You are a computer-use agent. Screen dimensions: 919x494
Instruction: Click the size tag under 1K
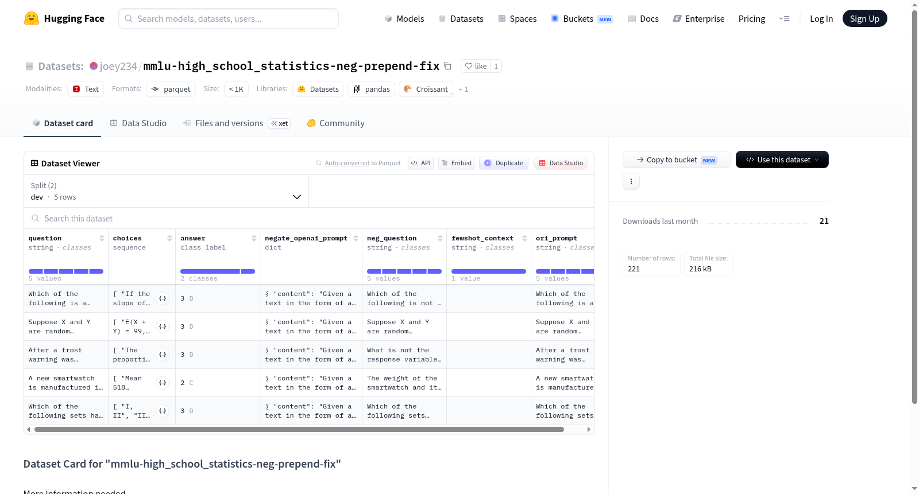(x=236, y=89)
